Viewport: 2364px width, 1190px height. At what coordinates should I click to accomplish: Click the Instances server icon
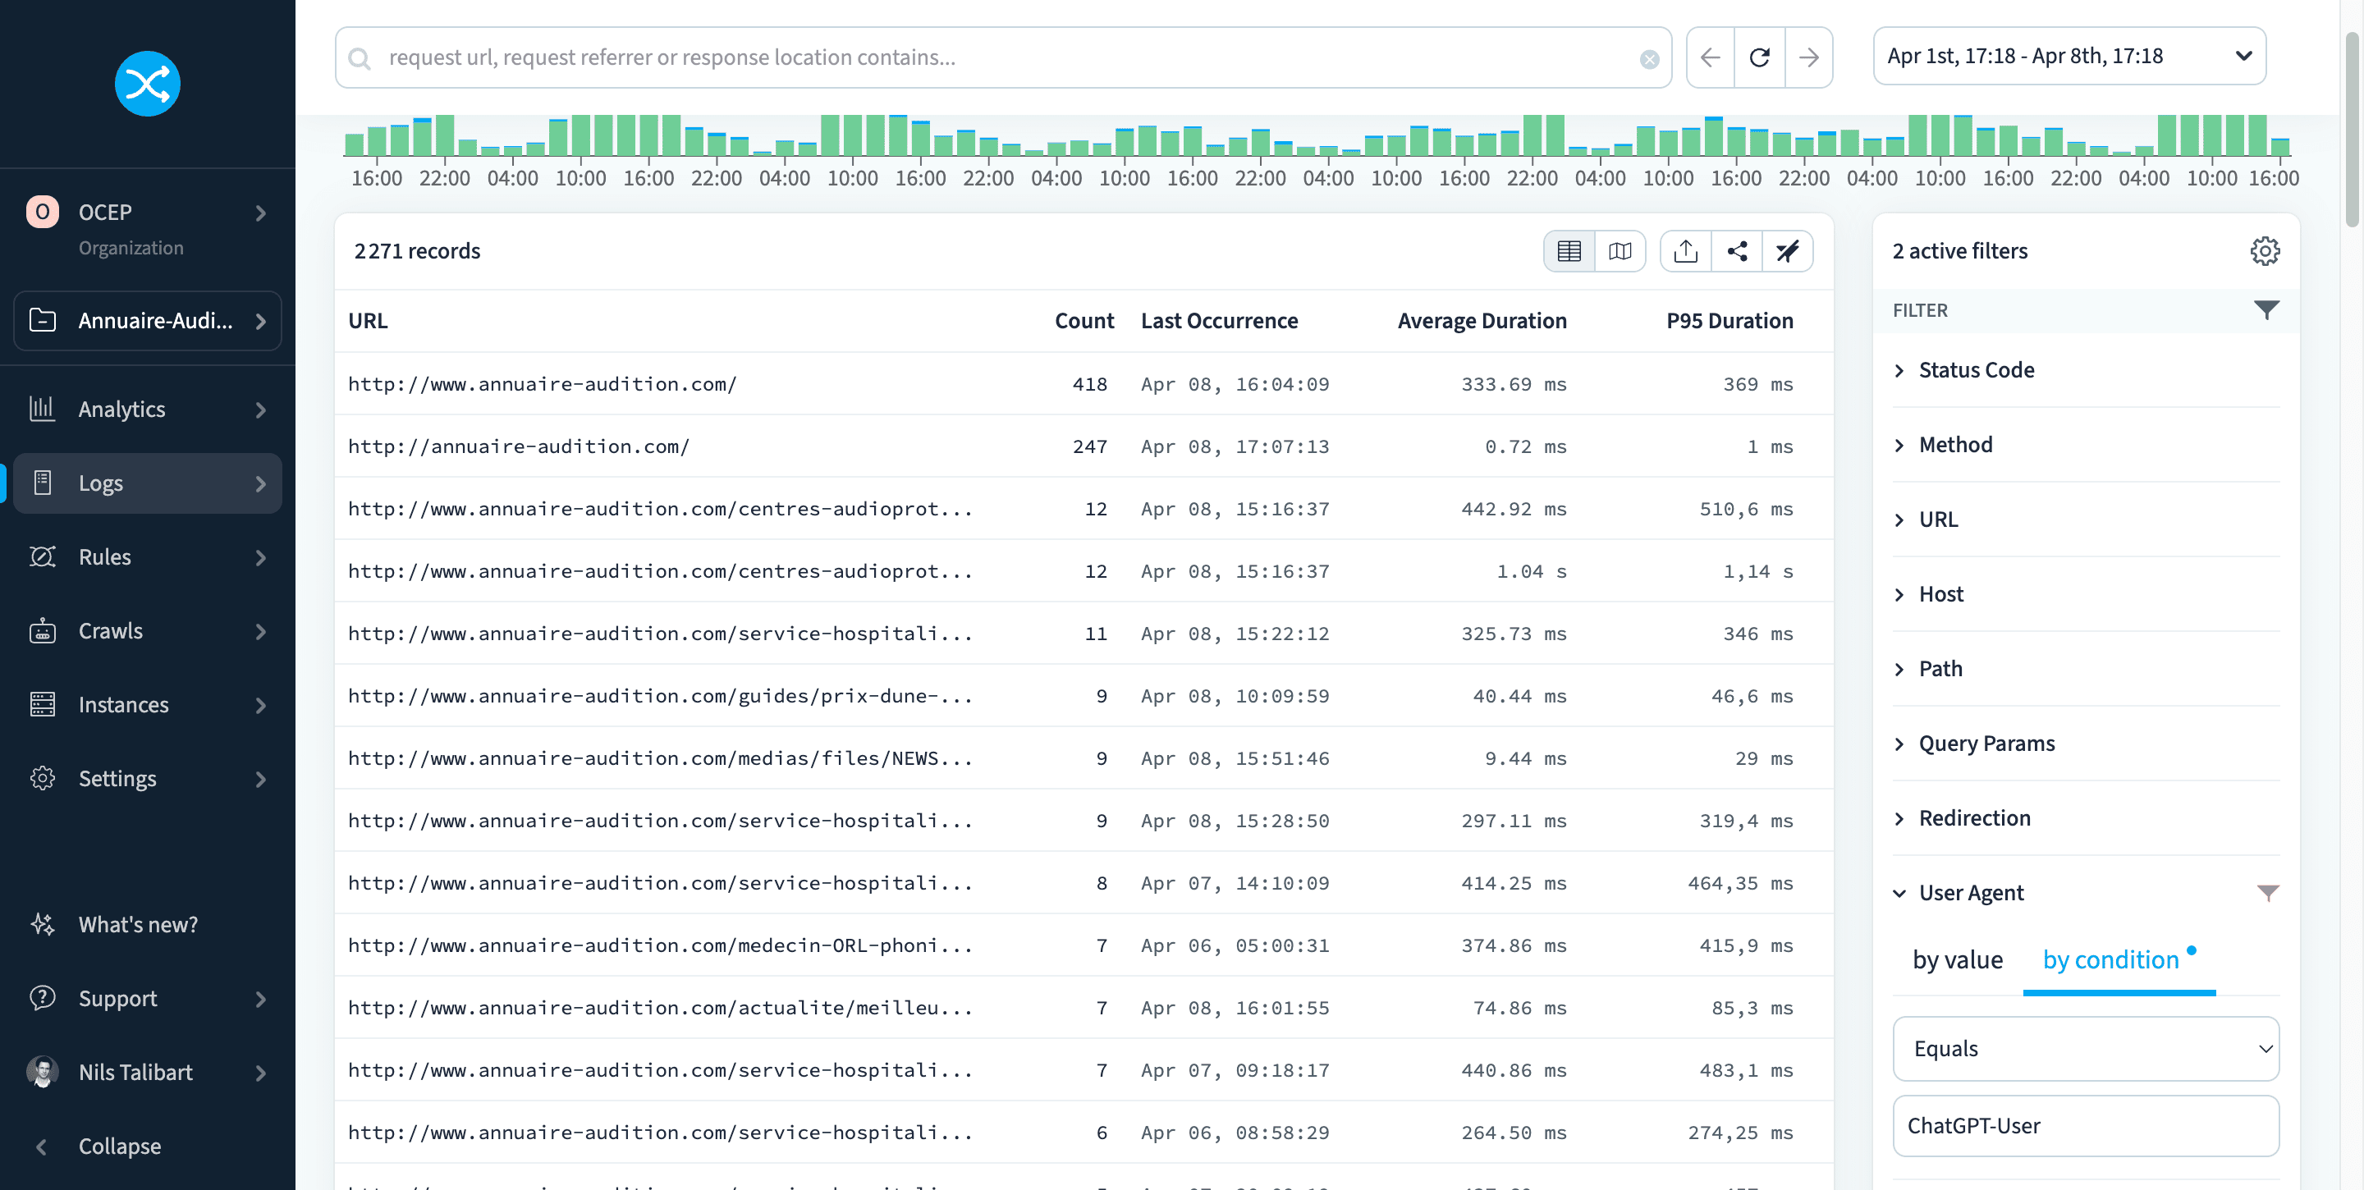42,705
